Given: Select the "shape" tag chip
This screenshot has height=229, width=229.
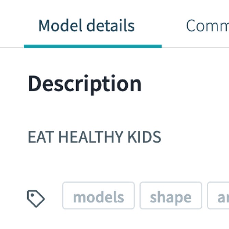Looking at the screenshot, I should coord(170,197).
